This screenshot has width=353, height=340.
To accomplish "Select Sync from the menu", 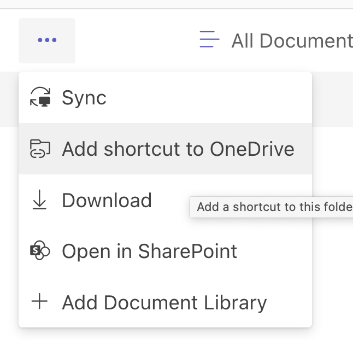I will coord(165,97).
